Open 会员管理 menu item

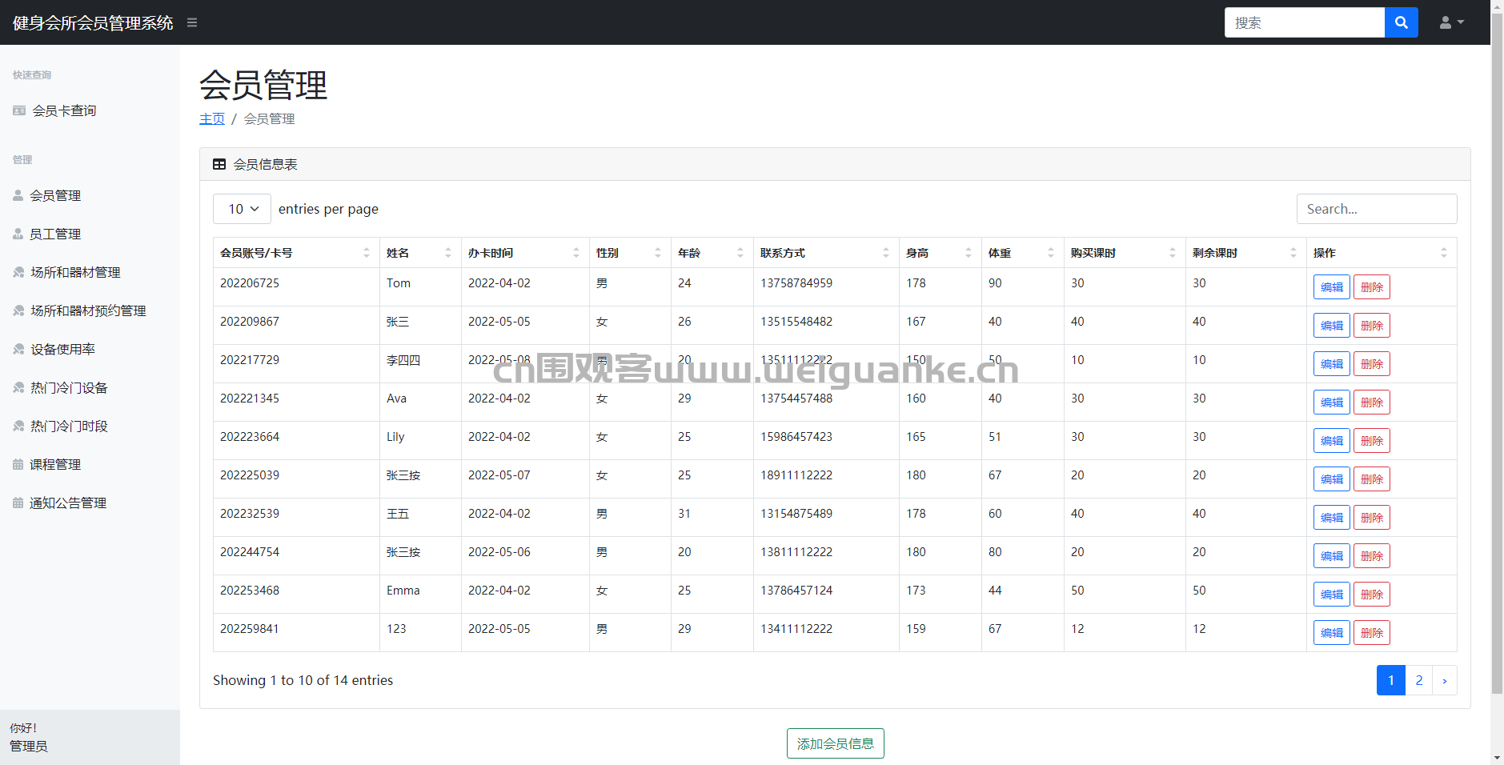[x=55, y=195]
